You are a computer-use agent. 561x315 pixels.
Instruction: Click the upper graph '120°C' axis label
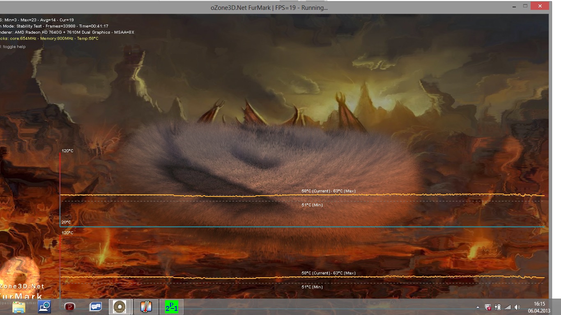point(67,151)
